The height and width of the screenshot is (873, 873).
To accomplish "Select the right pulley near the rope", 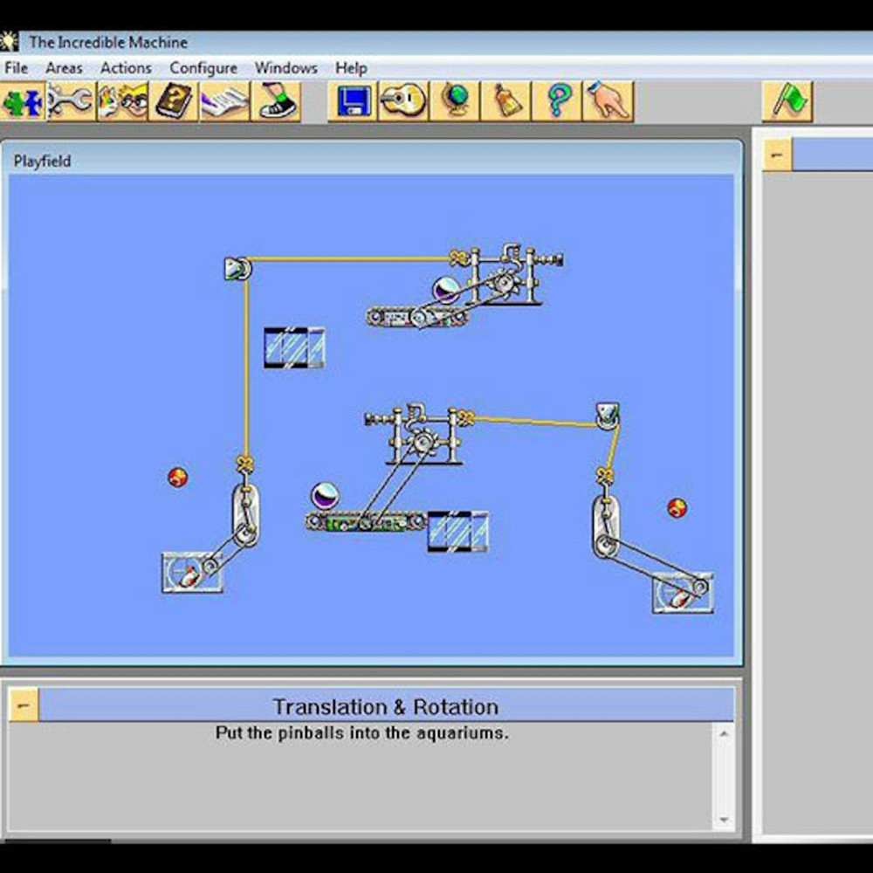I will click(608, 416).
